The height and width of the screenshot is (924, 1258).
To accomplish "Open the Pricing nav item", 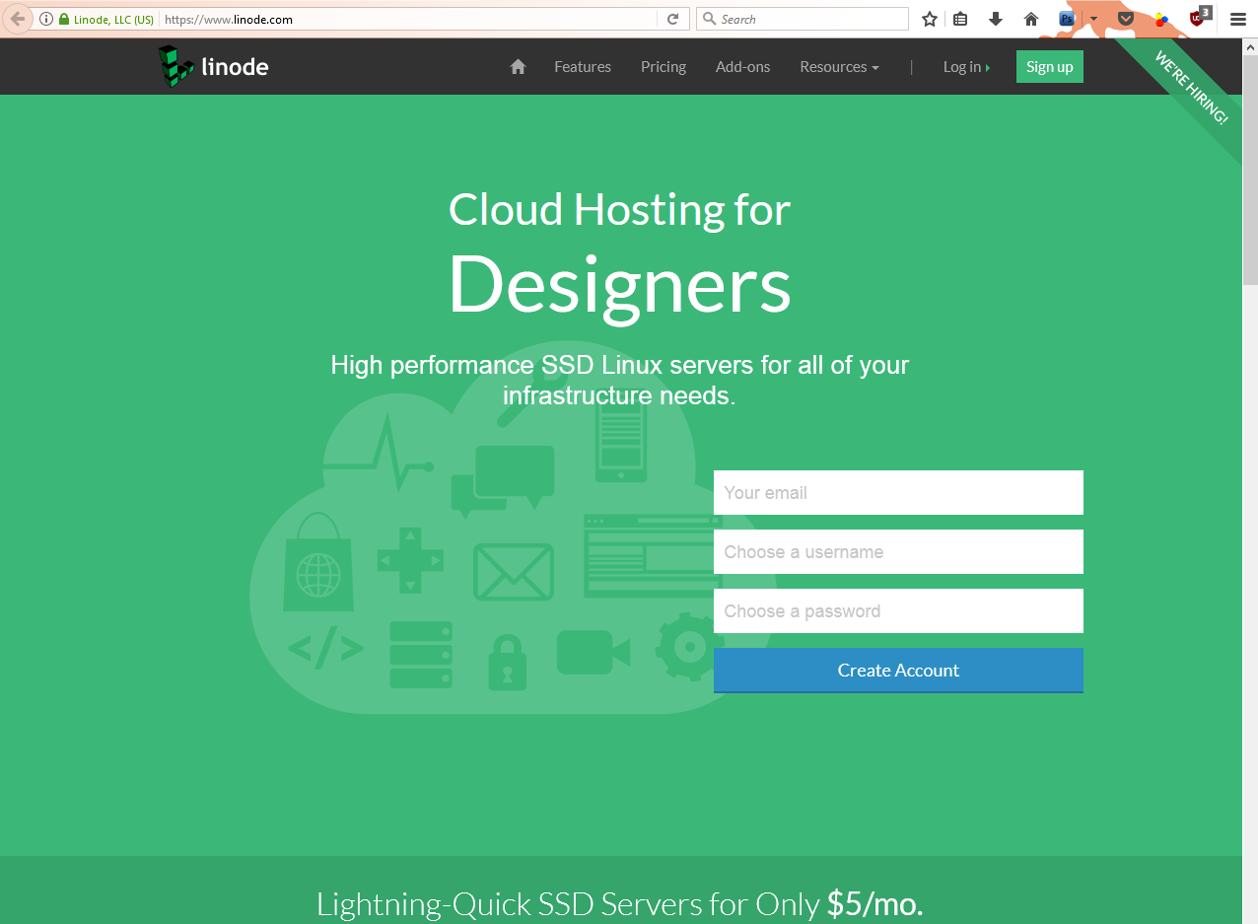I will point(664,67).
